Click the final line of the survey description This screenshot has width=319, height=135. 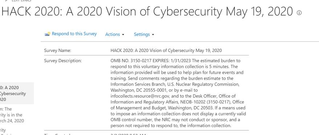[x=171, y=126]
